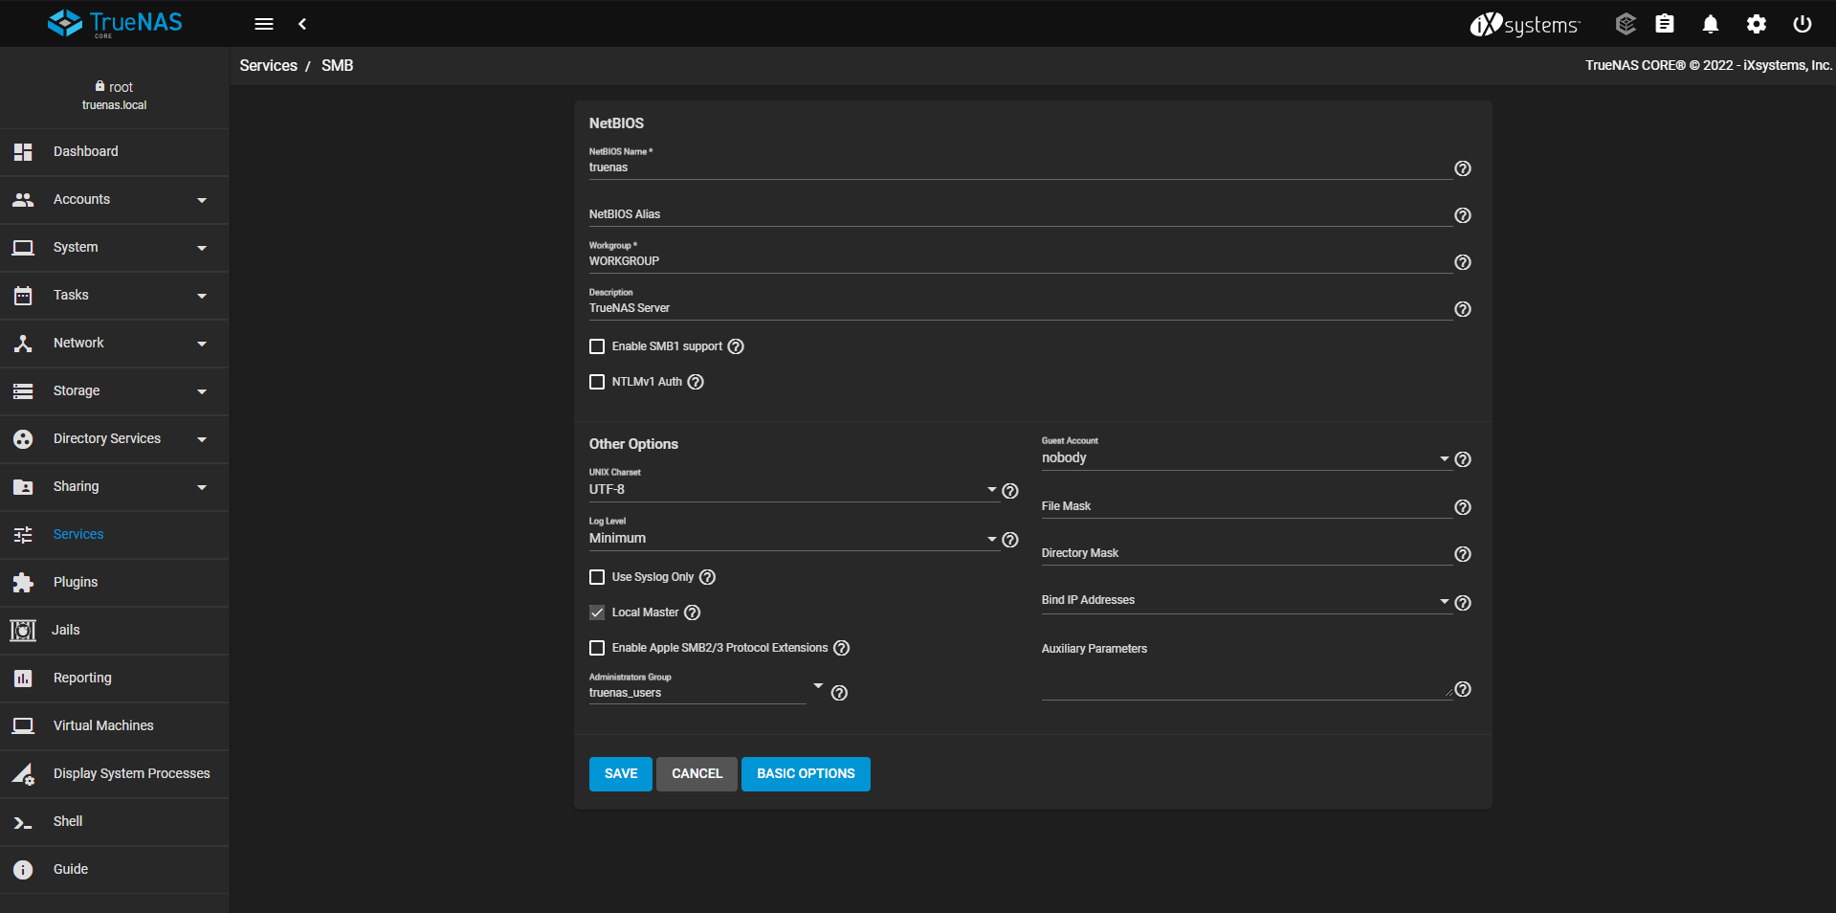The width and height of the screenshot is (1836, 913).
Task: Show help for Directory Mask
Action: [1463, 554]
